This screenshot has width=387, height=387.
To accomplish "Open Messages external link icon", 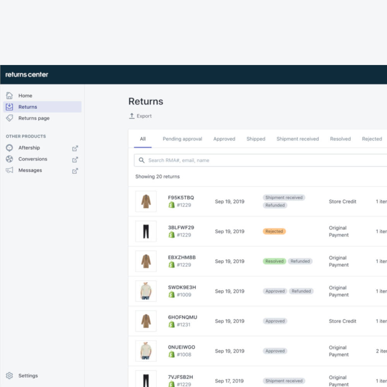I will (75, 171).
